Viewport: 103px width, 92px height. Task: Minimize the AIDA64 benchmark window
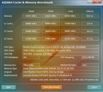coord(90,2)
